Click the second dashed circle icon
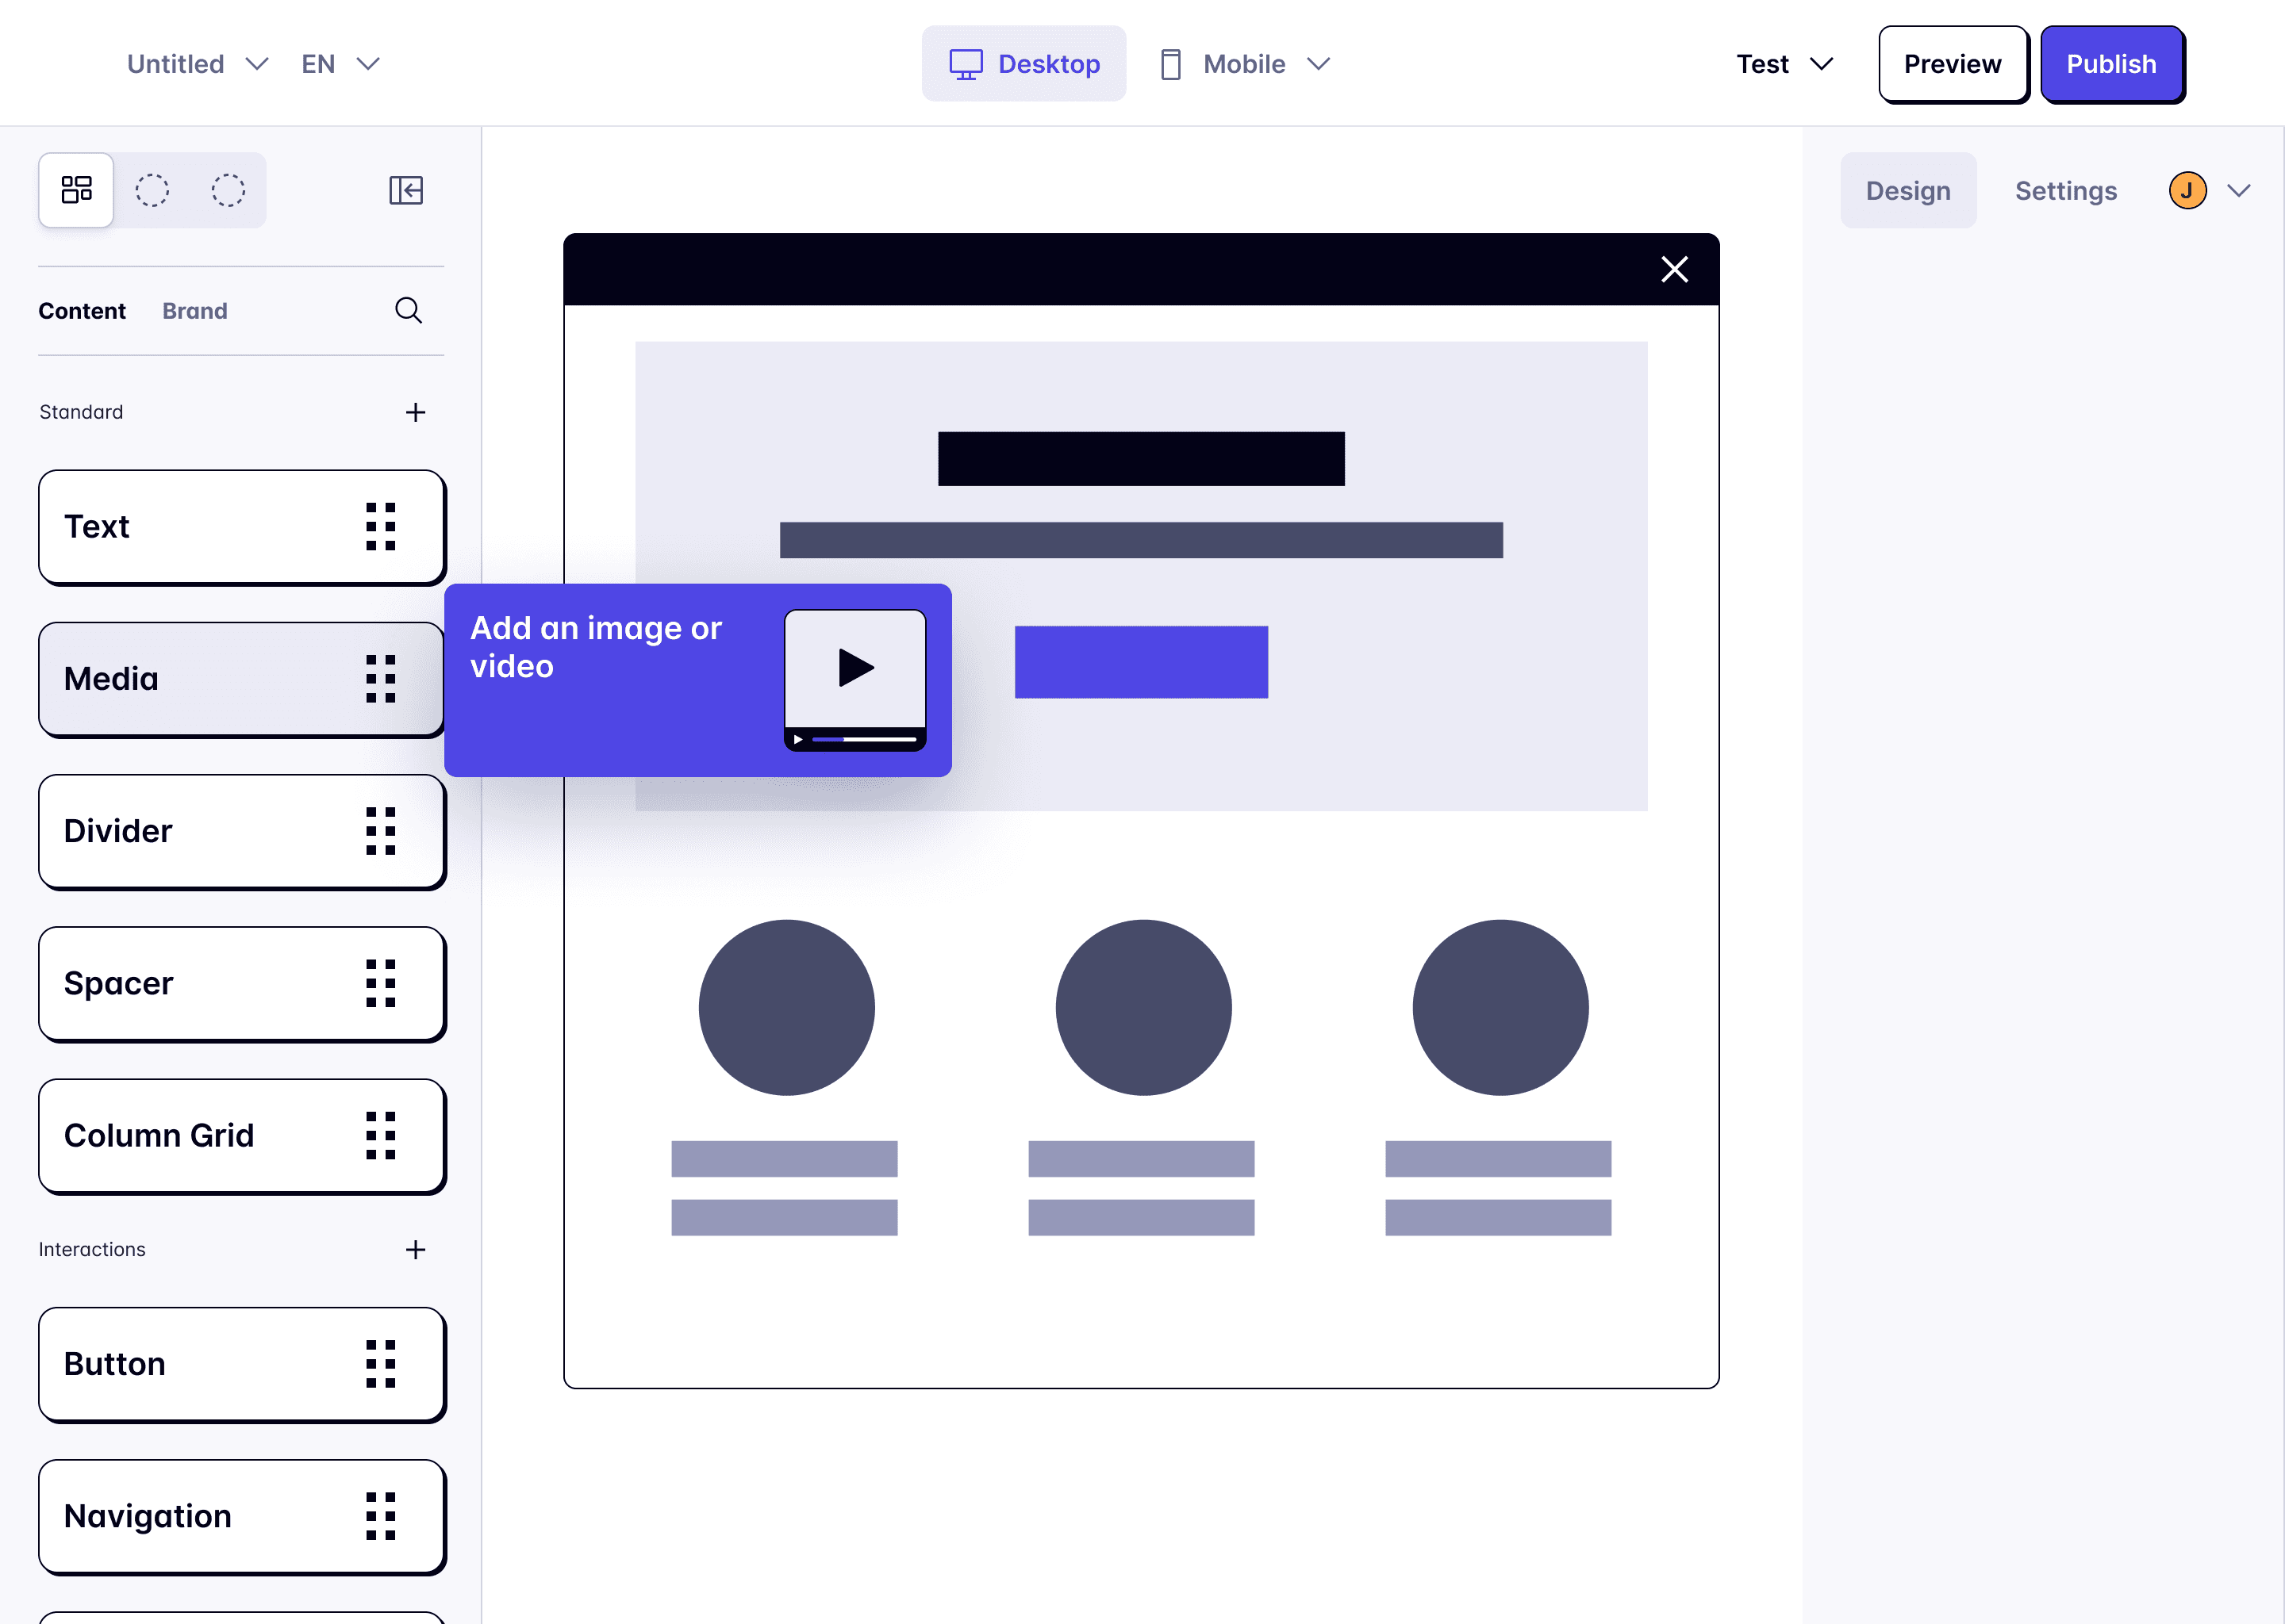The image size is (2285, 1624). [228, 190]
